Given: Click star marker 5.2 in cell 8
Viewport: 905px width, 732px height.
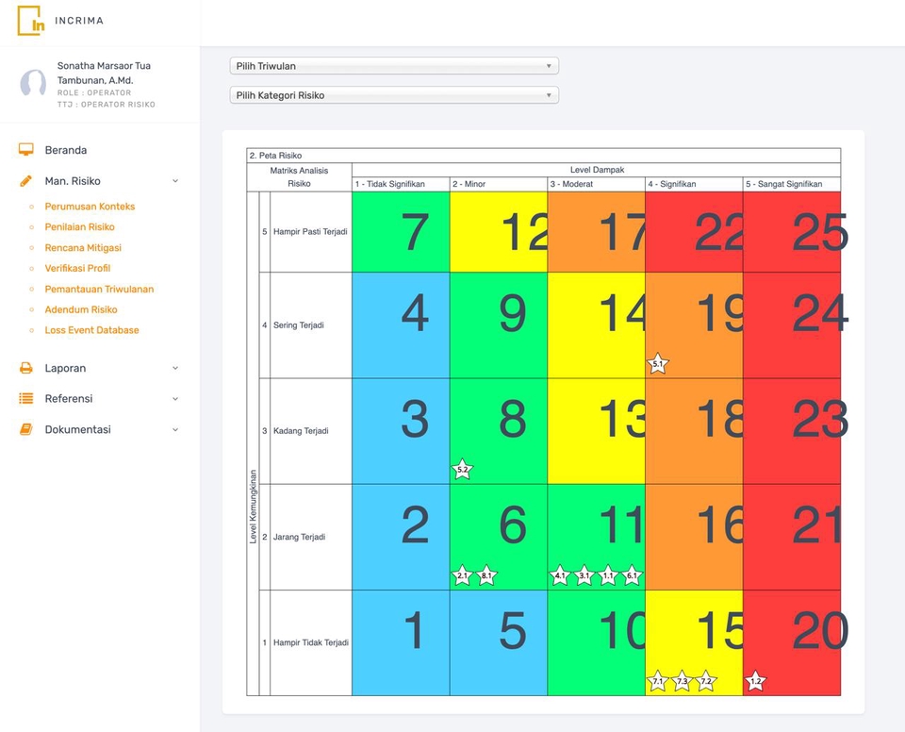Looking at the screenshot, I should [462, 469].
